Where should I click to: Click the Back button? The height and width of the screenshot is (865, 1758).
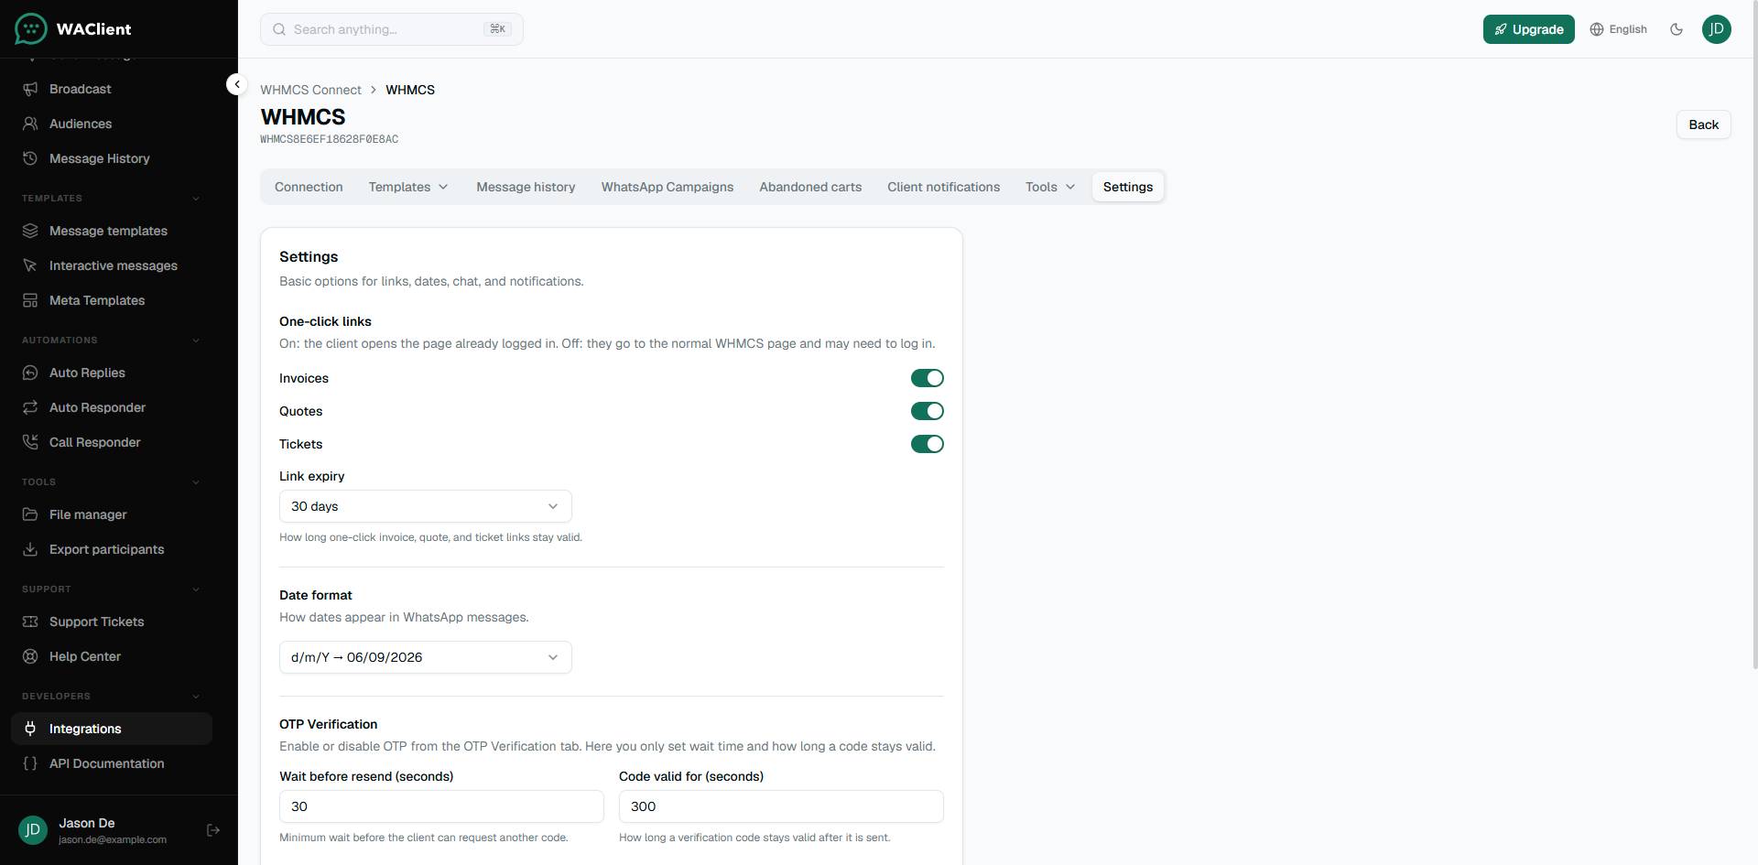[1703, 124]
